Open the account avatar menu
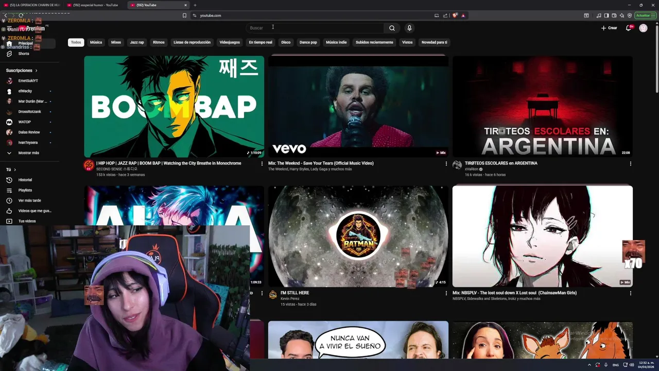This screenshot has width=659, height=371. tap(643, 28)
